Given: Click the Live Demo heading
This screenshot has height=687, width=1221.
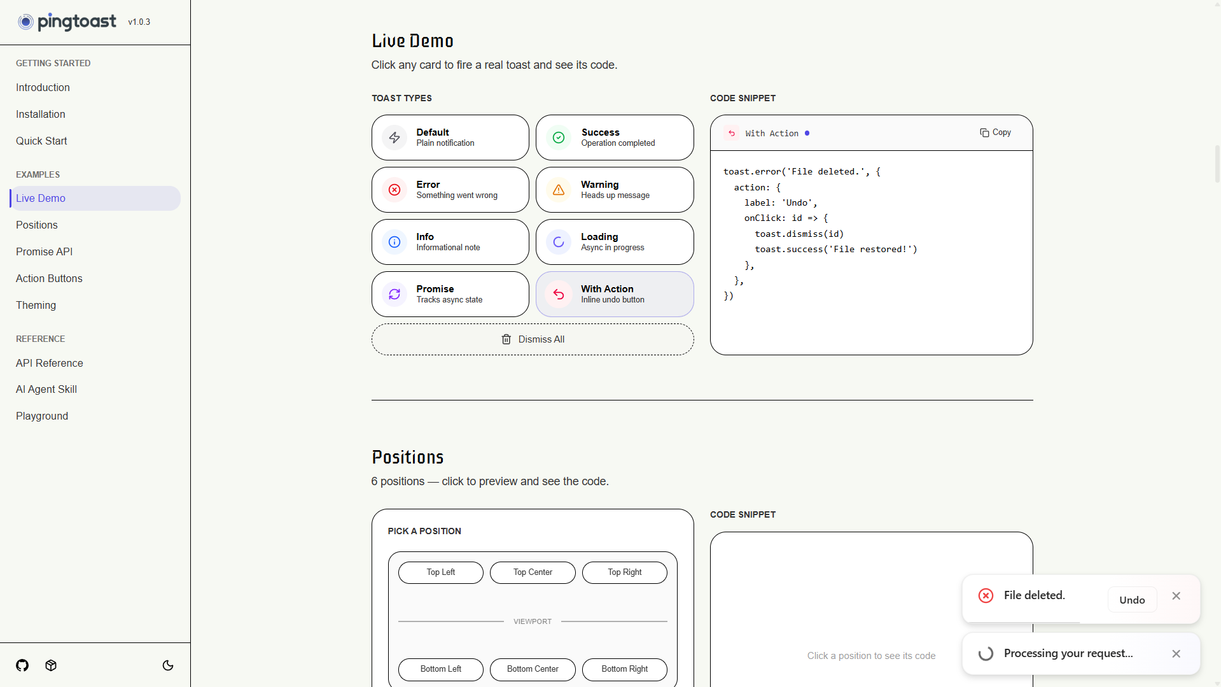Looking at the screenshot, I should click(x=413, y=41).
